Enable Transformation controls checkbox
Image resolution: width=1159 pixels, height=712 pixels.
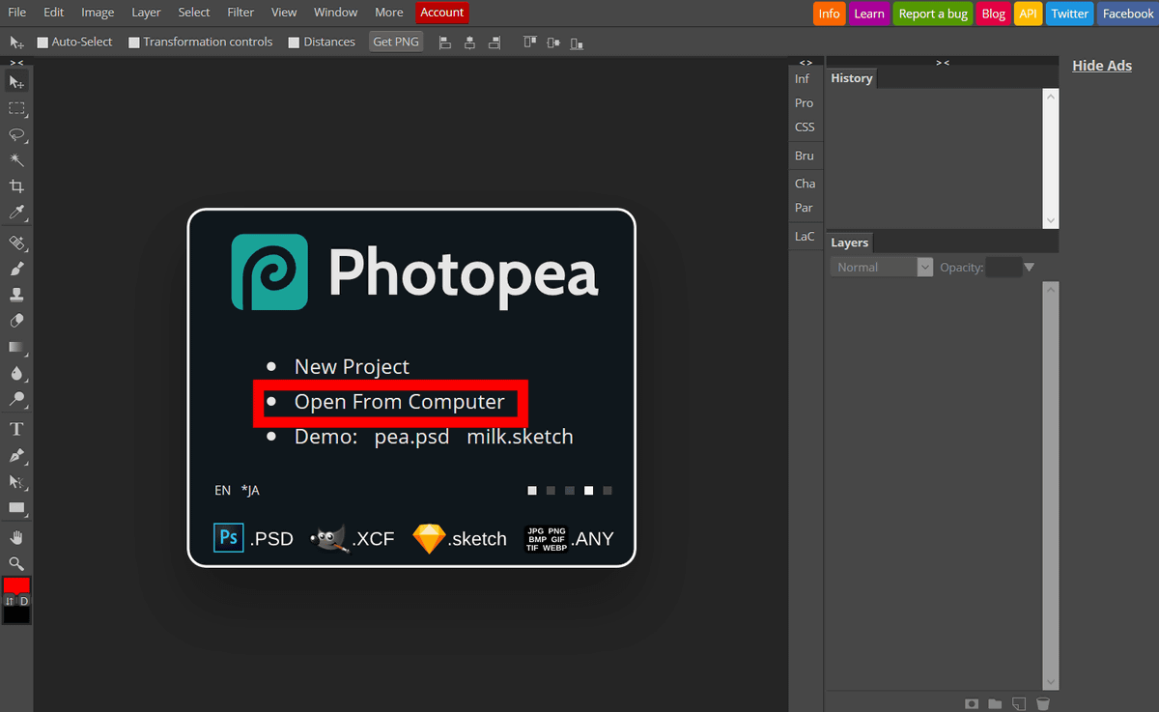pos(134,43)
